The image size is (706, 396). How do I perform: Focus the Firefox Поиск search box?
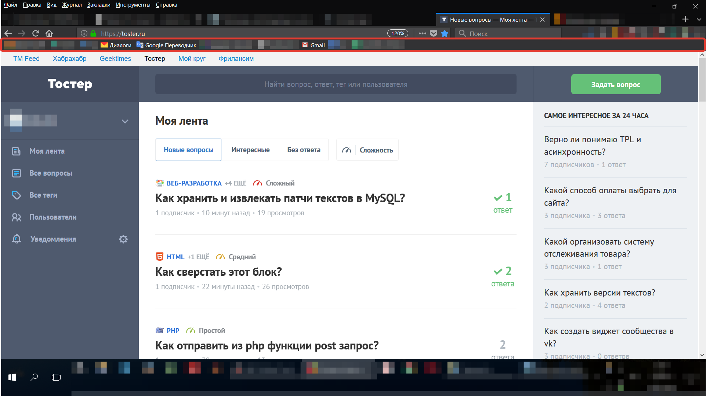508,33
